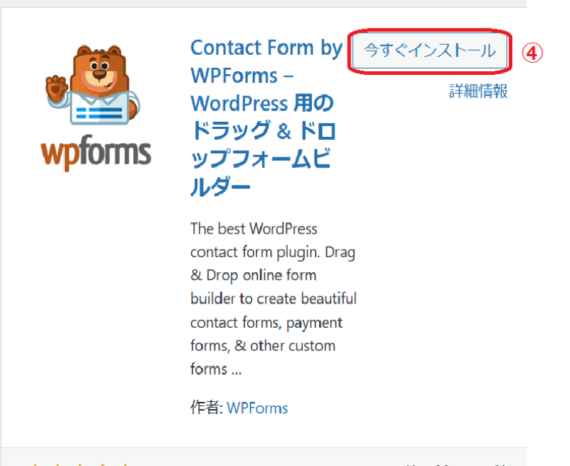Click the orange wpforms wordmark logo
Viewport: 570px width, 466px height.
pos(96,152)
